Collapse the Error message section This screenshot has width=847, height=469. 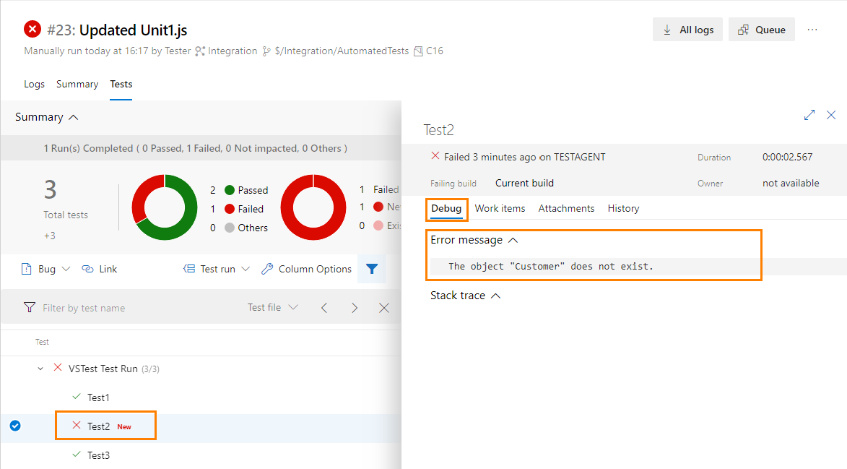coord(513,239)
